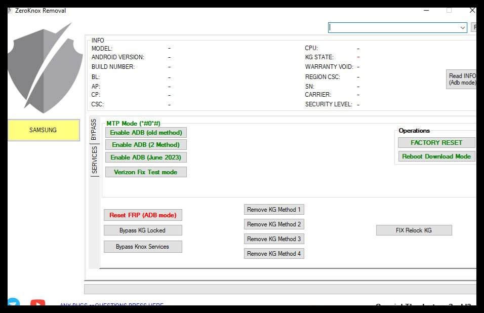Click the BL: label

coord(96,77)
